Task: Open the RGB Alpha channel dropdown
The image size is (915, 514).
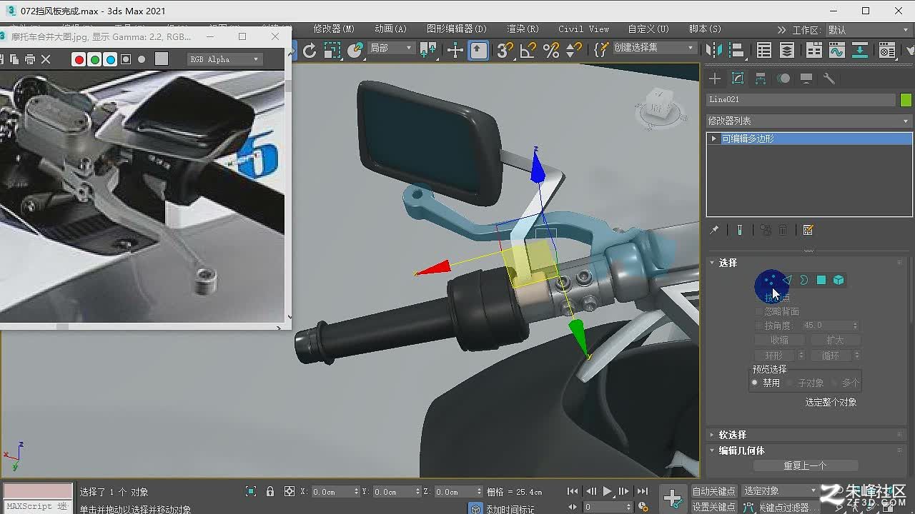Action: click(x=224, y=59)
